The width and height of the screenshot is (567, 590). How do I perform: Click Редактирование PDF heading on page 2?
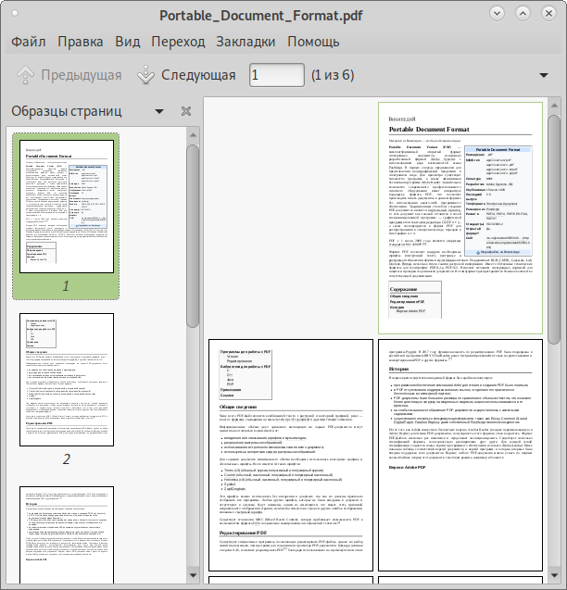[244, 533]
